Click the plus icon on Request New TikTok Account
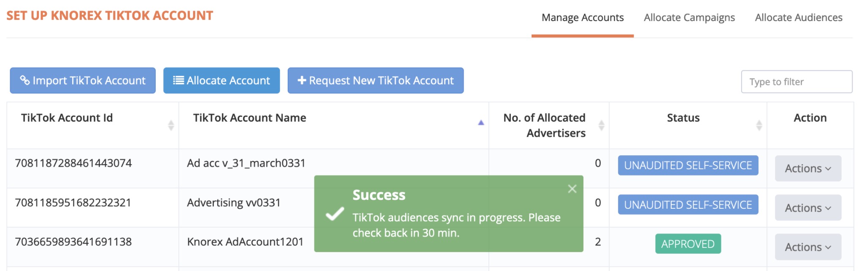This screenshot has height=271, width=864. click(302, 80)
